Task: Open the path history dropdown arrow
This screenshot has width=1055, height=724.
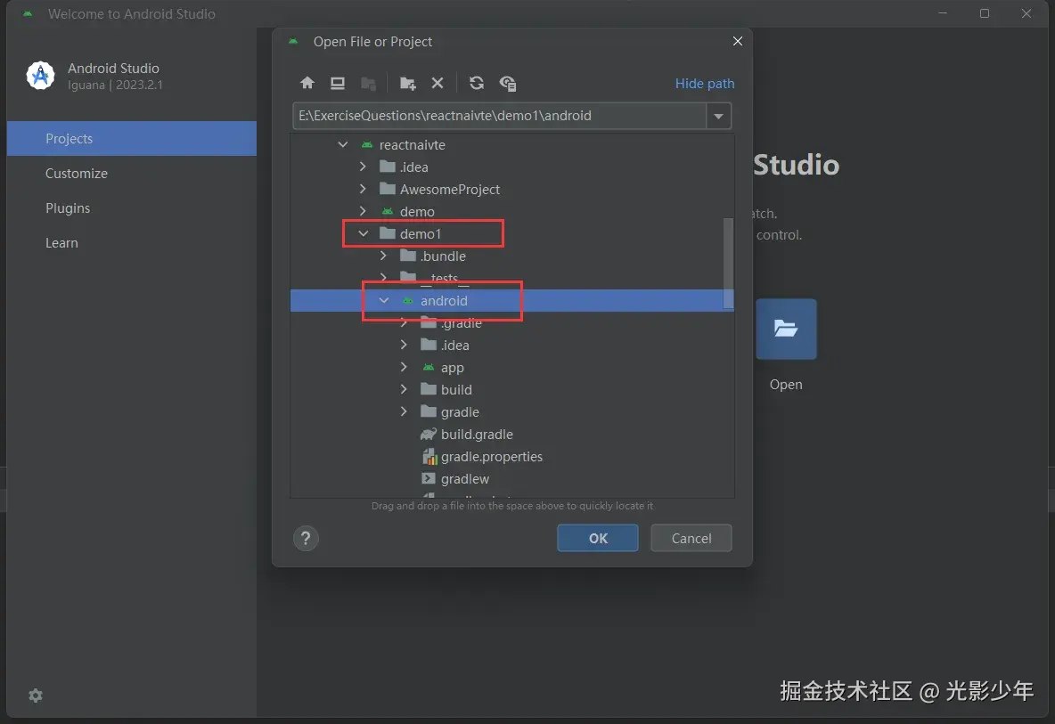Action: pyautogui.click(x=718, y=116)
